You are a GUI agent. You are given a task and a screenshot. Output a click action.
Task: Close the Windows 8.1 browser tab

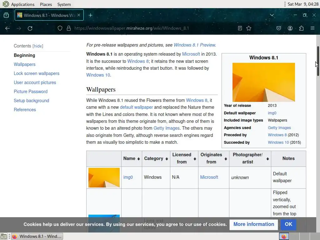click(79, 15)
